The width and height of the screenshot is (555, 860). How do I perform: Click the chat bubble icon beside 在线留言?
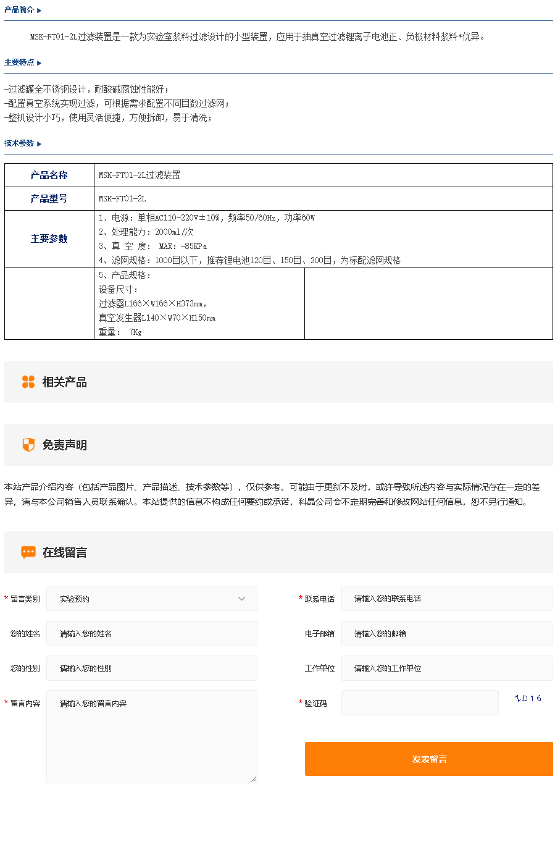[28, 552]
